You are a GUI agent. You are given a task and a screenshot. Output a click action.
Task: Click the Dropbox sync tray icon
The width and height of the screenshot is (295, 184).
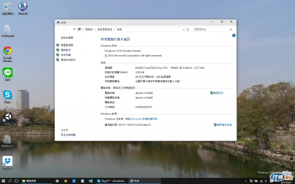pyautogui.click(x=251, y=181)
